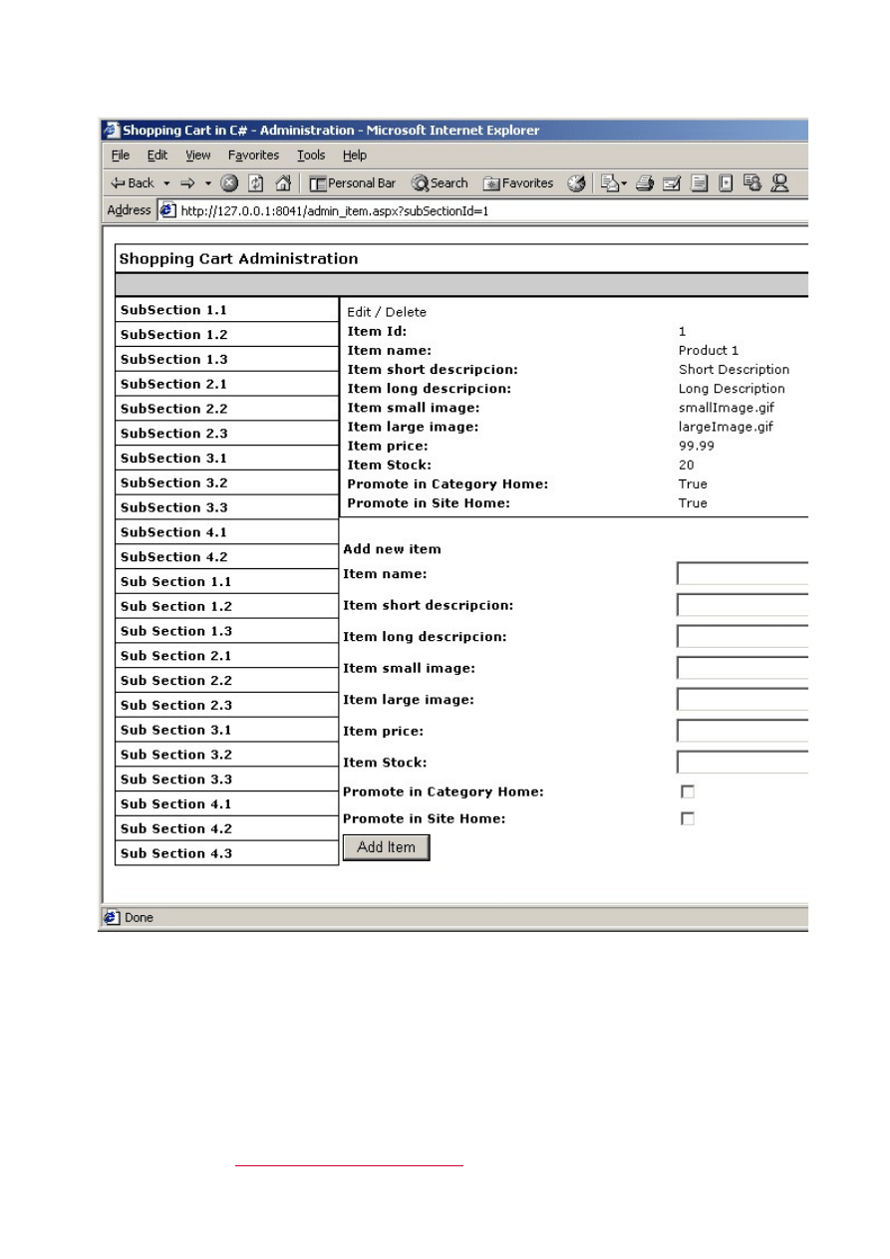Click into the Item price text box
The width and height of the screenshot is (890, 1259).
742,732
